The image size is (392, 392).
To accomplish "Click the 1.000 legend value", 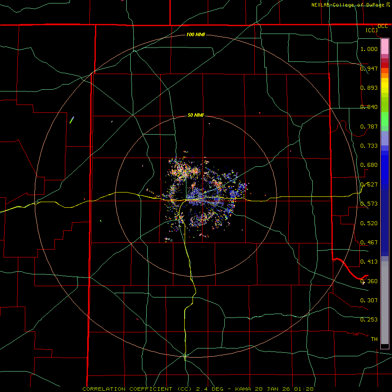I will (369, 49).
